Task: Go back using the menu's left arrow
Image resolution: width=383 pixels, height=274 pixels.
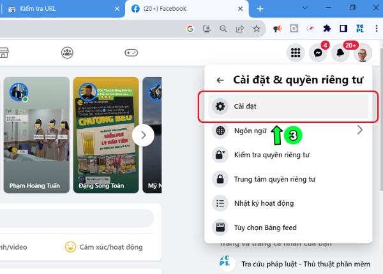Action: (x=220, y=80)
